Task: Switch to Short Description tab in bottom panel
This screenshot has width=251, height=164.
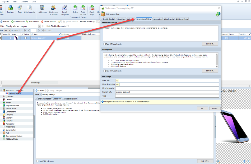Action: pos(44,99)
